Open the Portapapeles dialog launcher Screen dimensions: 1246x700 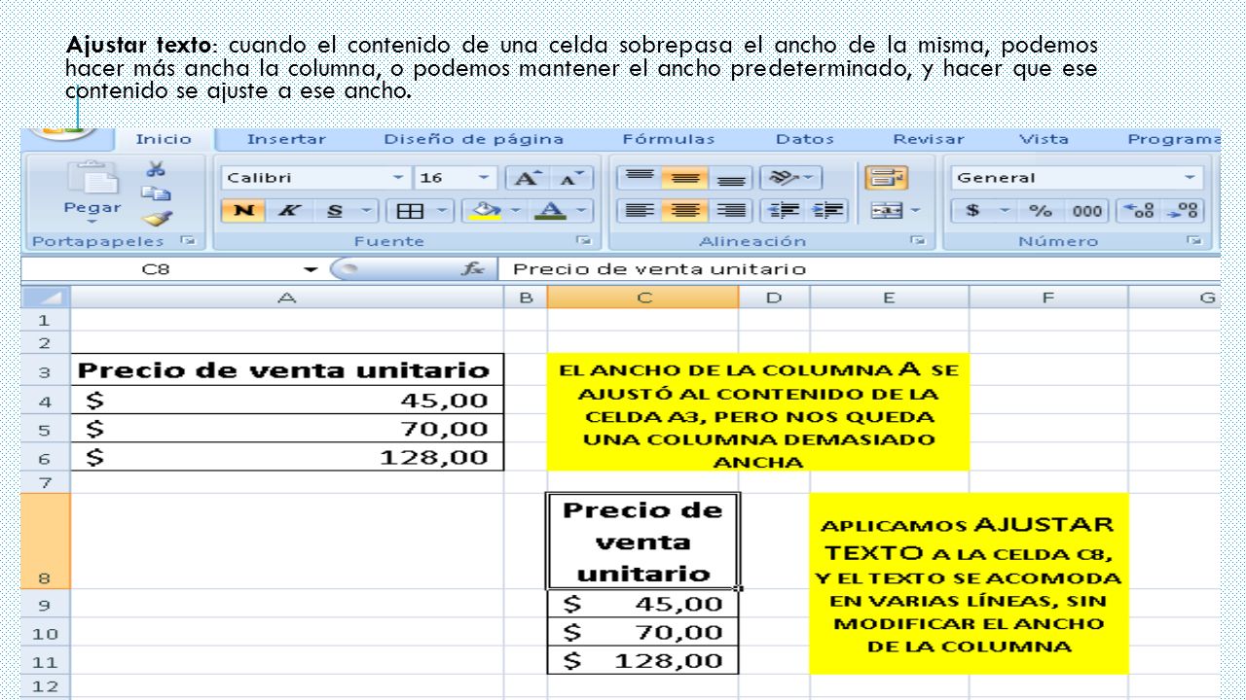[x=190, y=240]
